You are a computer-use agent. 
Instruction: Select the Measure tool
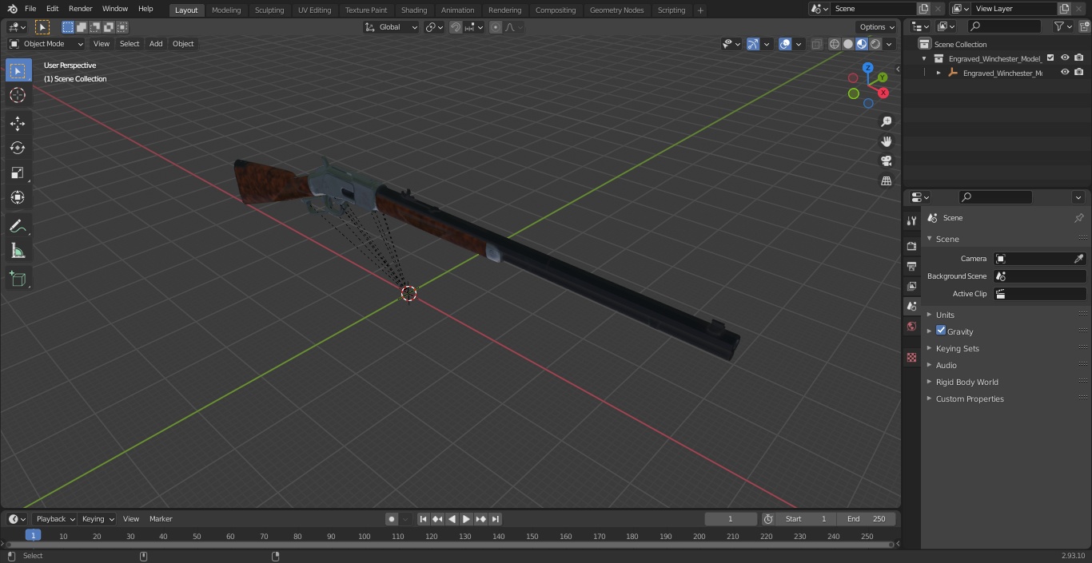point(18,252)
